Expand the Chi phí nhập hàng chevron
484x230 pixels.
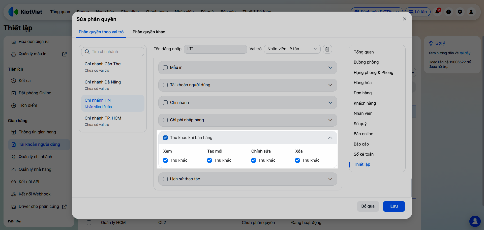point(330,120)
